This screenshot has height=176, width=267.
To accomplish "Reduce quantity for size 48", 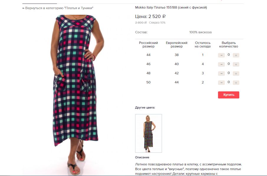I will pyautogui.click(x=221, y=73).
